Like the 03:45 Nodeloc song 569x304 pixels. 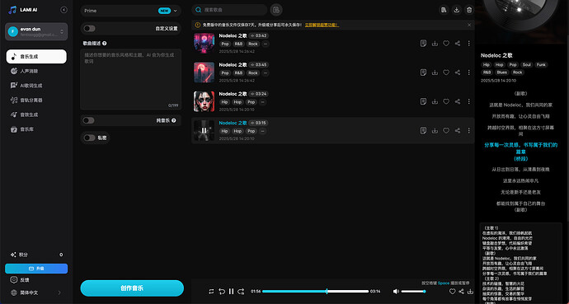click(446, 72)
